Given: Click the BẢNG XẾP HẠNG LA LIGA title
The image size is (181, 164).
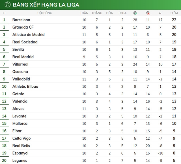Looking at the screenshot, I should pyautogui.click(x=46, y=5).
